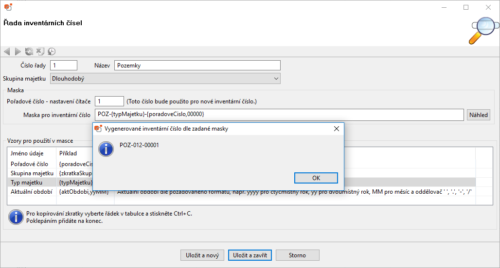Cancel with the Storno button
This screenshot has height=268, width=500.
(298, 255)
